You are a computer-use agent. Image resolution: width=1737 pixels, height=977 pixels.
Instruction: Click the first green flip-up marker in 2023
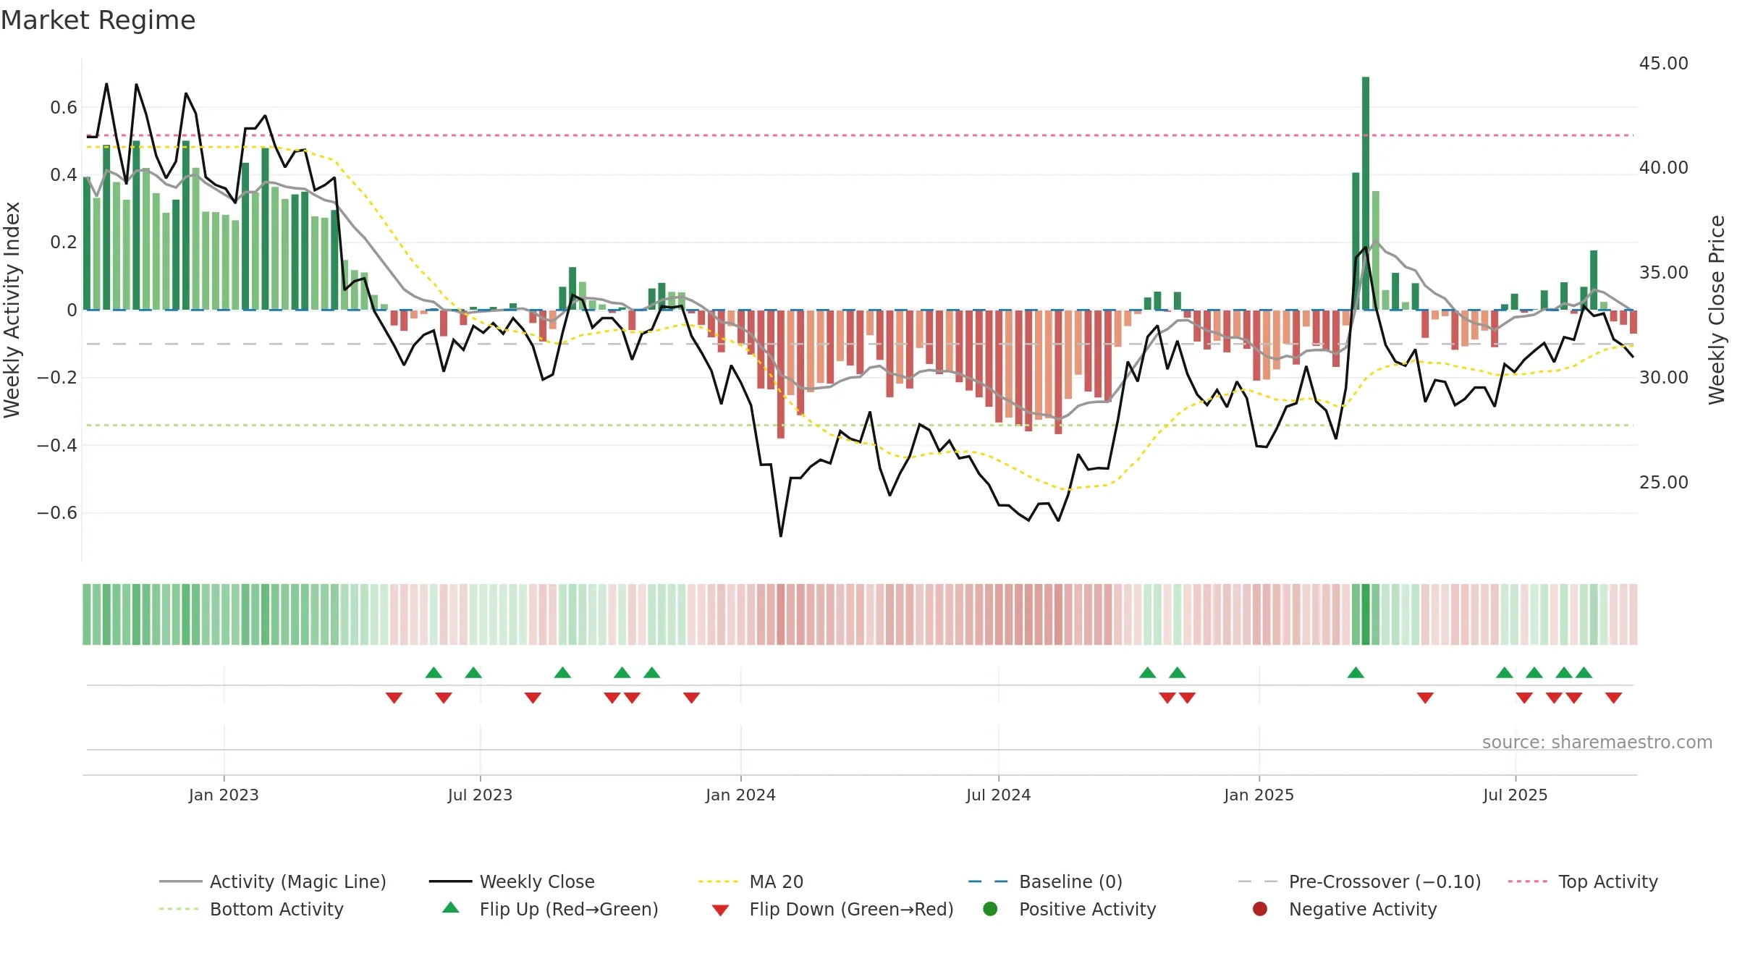434,672
